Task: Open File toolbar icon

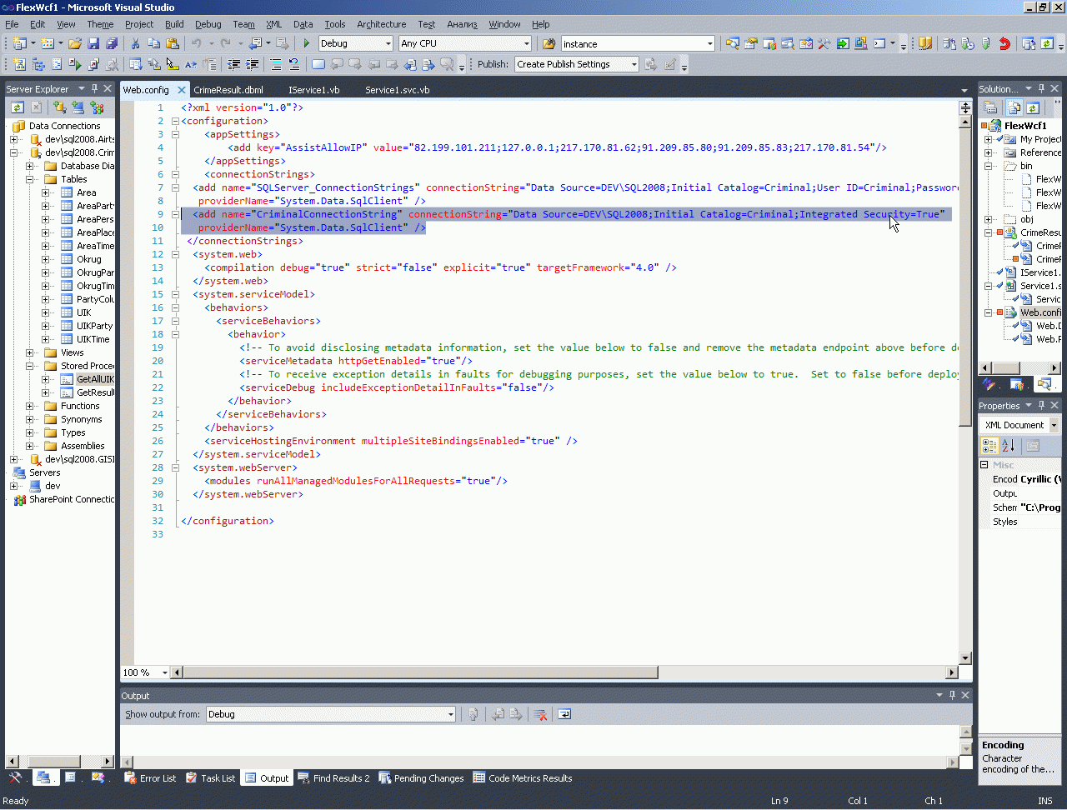Action: (75, 43)
